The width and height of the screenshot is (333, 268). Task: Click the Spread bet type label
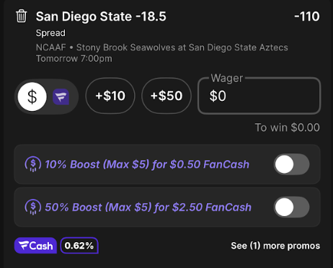click(x=50, y=33)
